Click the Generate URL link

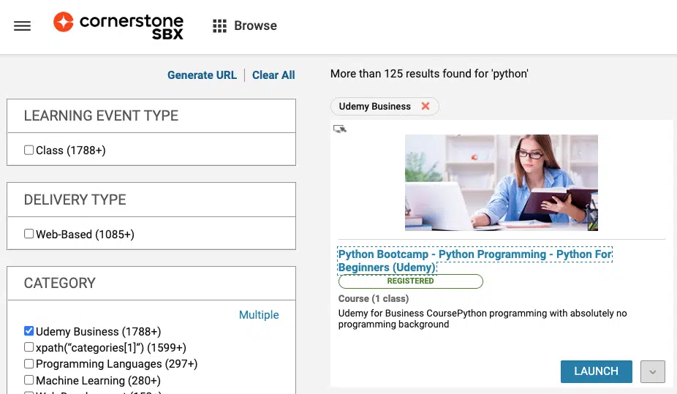202,75
